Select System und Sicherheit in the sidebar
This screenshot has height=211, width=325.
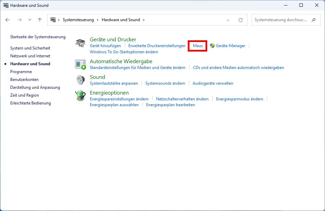[30, 48]
